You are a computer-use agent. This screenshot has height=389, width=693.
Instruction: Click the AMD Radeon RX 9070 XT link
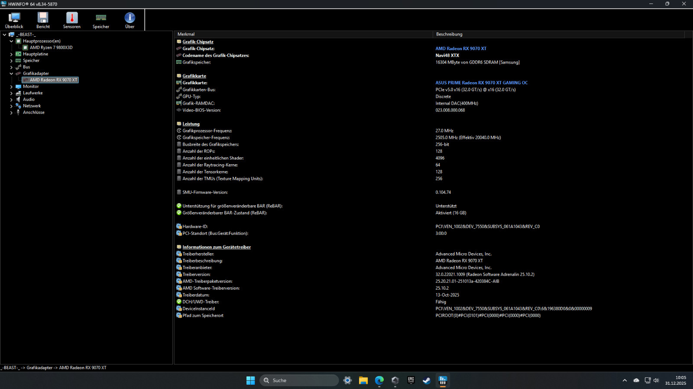click(x=461, y=48)
